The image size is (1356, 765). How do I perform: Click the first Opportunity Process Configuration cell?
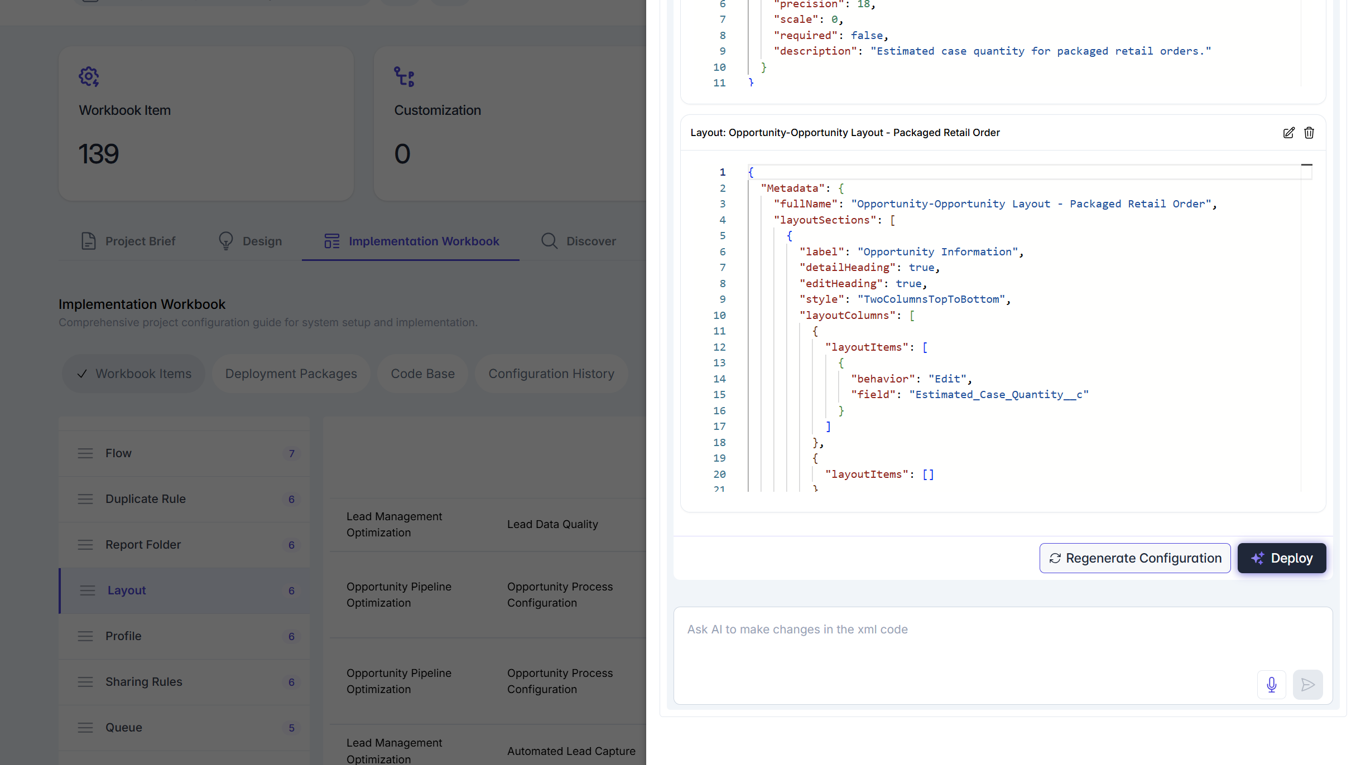[x=560, y=595]
